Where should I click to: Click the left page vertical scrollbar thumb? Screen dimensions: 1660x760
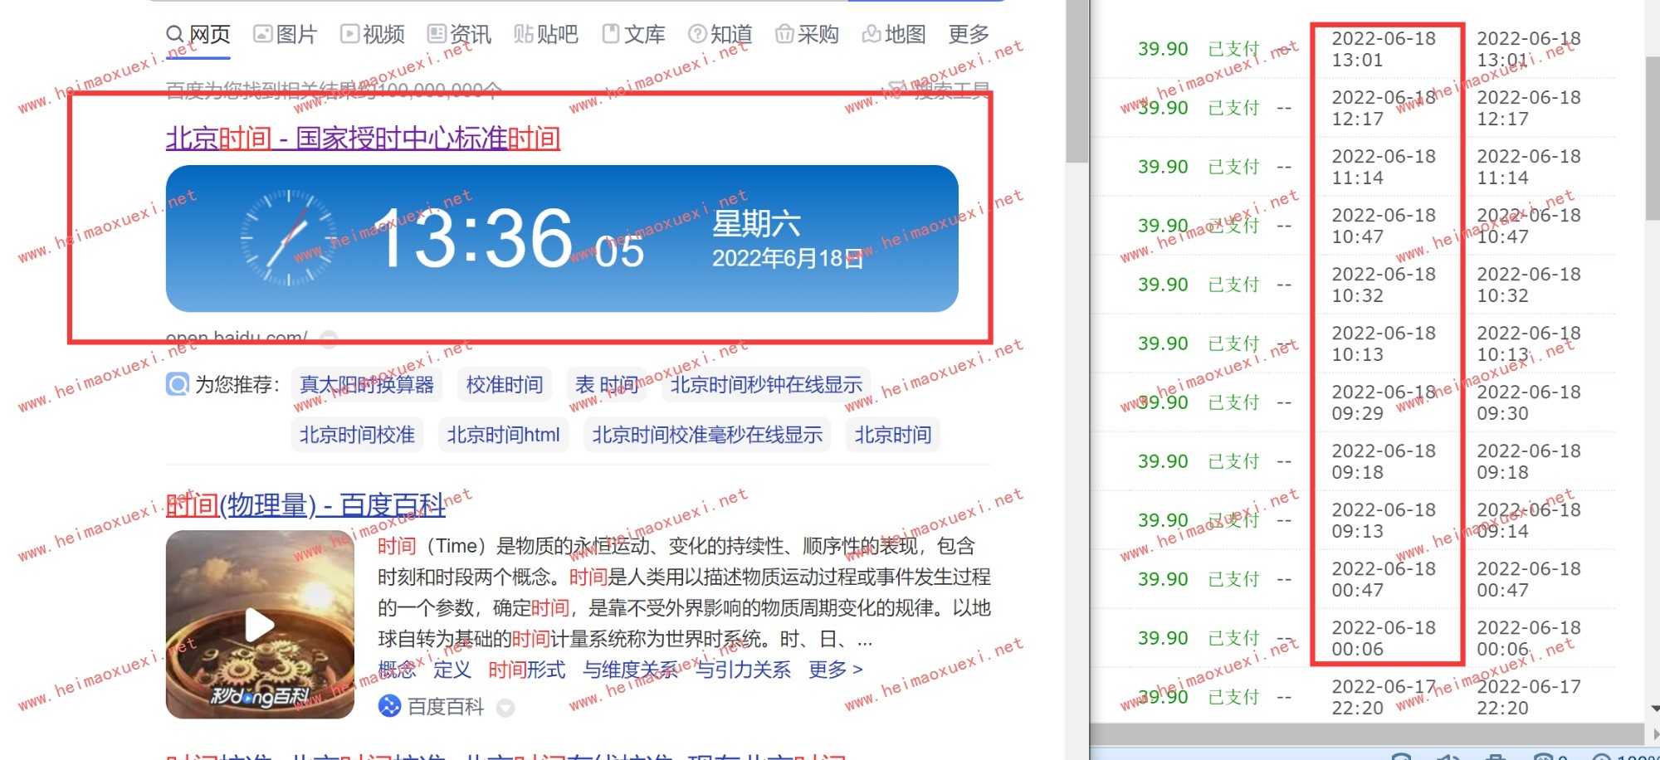pyautogui.click(x=1077, y=83)
